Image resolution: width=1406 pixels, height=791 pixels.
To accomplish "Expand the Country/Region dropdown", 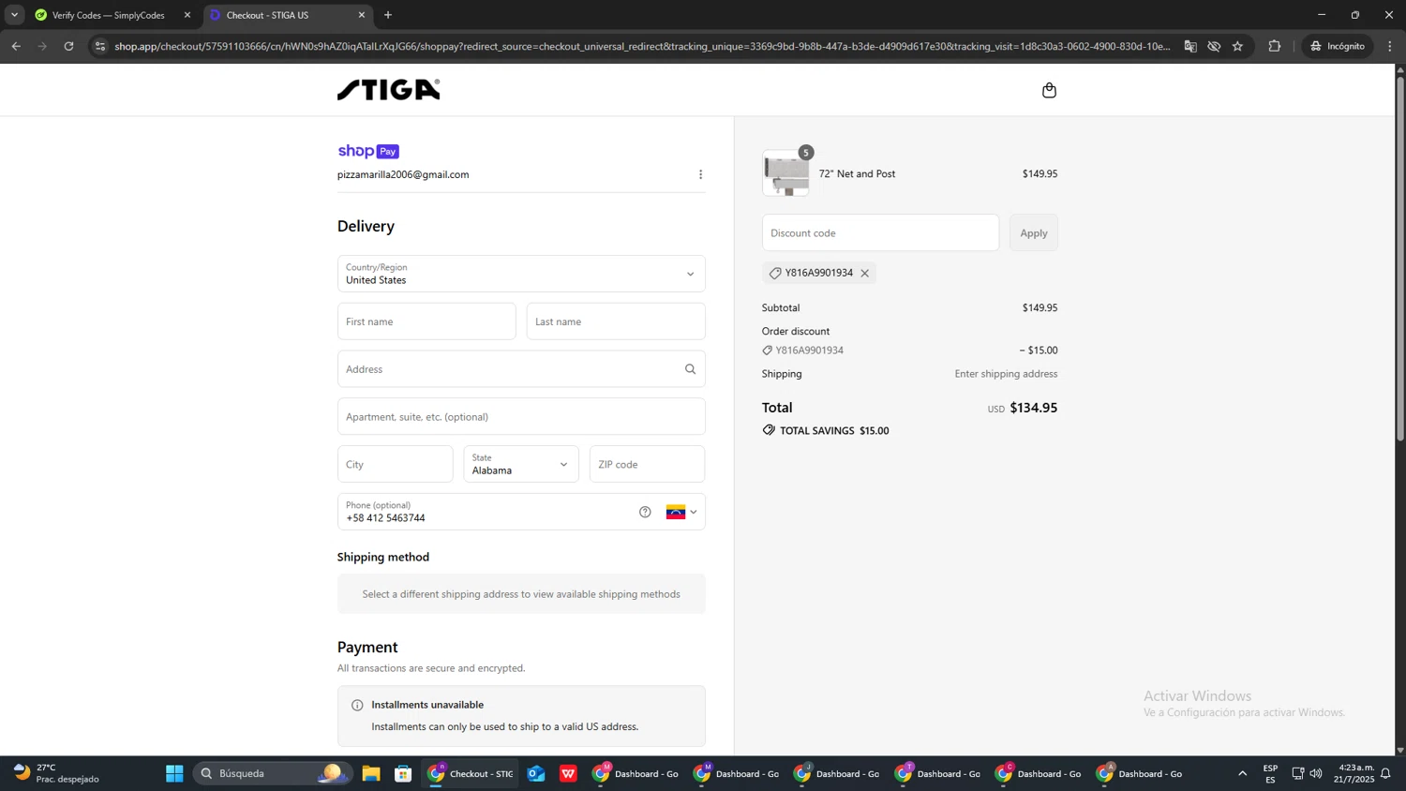I will tap(521, 274).
